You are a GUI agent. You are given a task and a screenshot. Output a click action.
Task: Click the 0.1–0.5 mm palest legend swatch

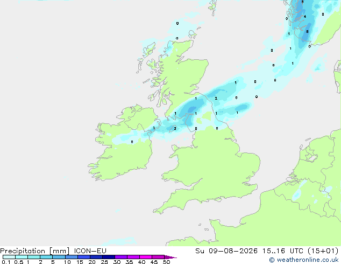(x=9, y=257)
